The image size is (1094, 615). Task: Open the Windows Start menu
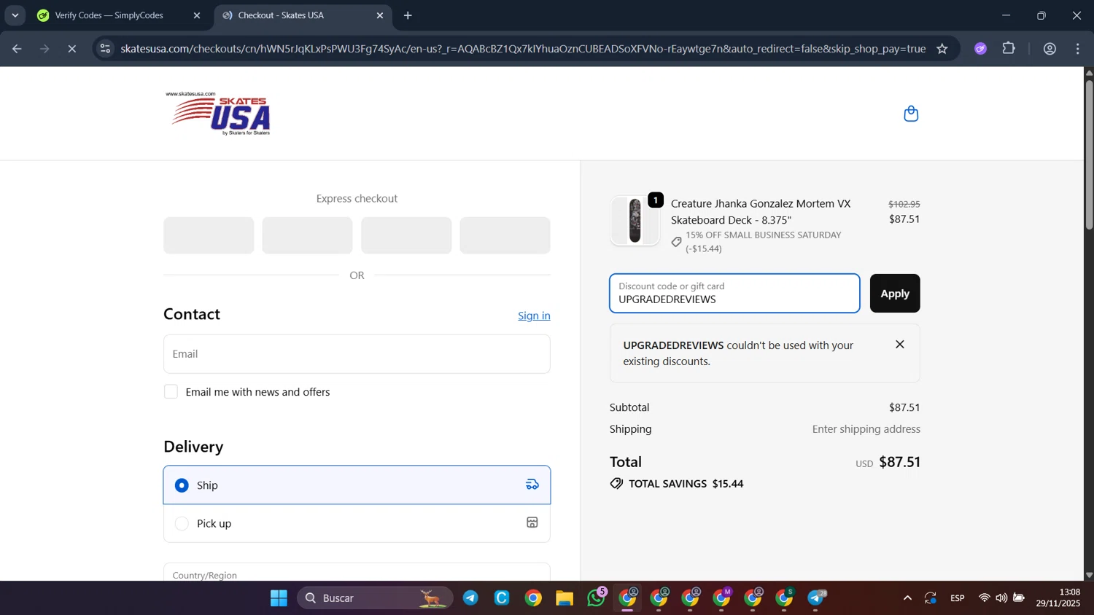point(279,598)
